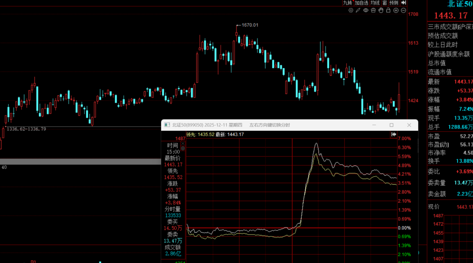
Task: Activate the hand pan tool
Action: pyautogui.click(x=381, y=10)
